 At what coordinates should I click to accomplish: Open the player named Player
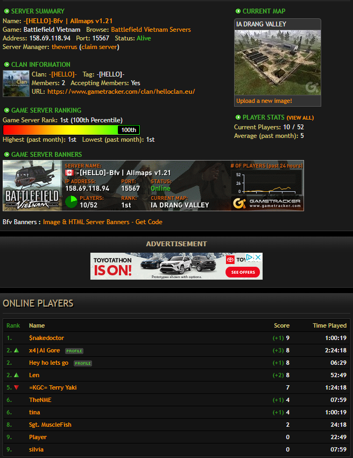point(38,438)
